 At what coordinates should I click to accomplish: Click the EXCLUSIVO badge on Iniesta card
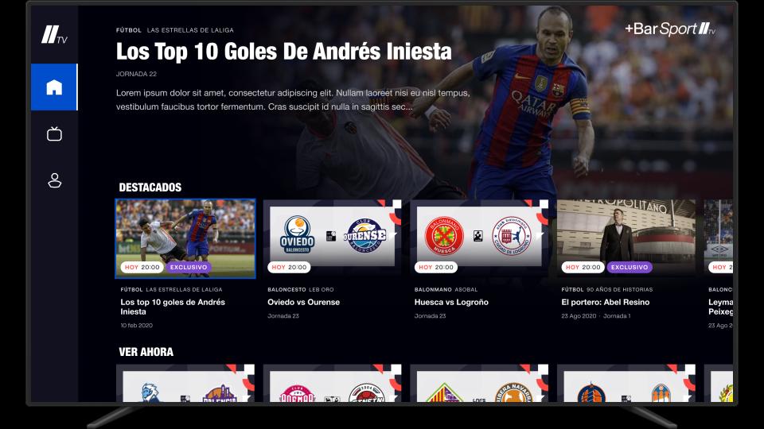pyautogui.click(x=189, y=267)
